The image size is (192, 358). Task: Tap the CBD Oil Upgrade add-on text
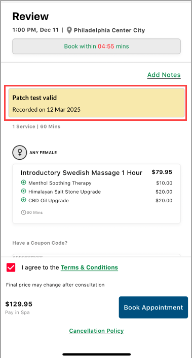click(49, 201)
